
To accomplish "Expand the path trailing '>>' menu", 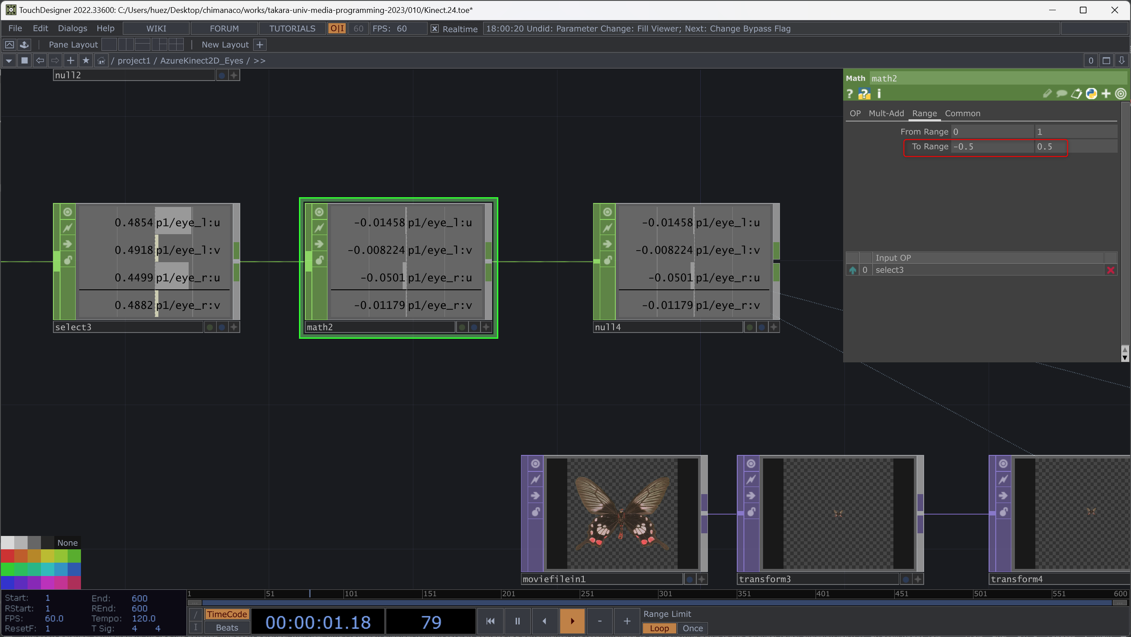I will pos(259,61).
